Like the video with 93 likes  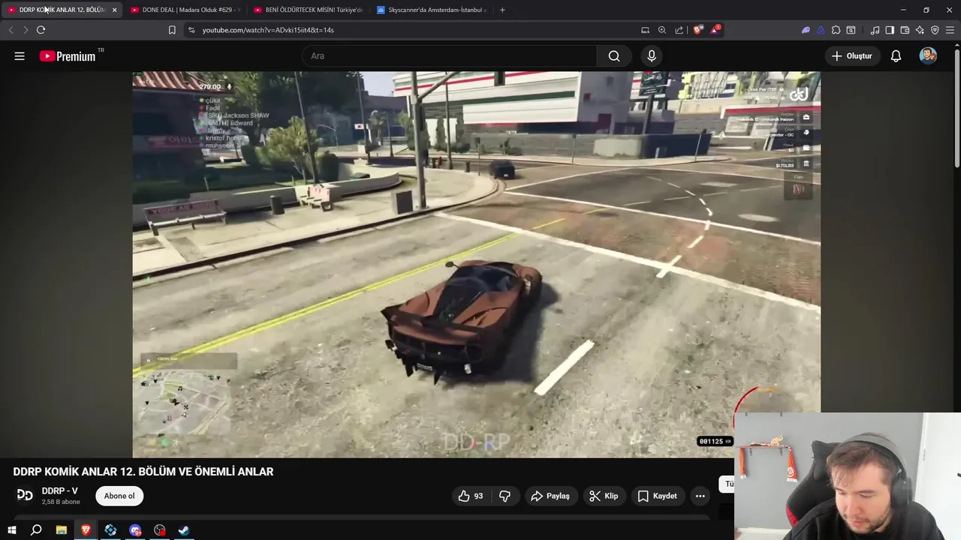pos(471,496)
